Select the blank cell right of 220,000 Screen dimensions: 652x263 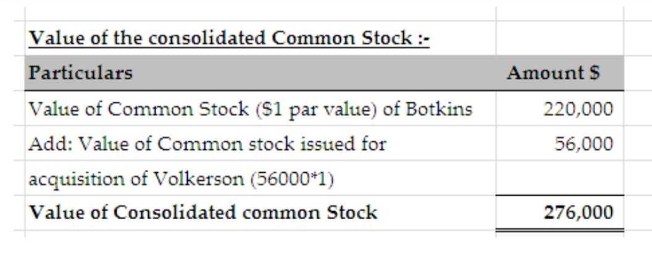tap(638, 109)
